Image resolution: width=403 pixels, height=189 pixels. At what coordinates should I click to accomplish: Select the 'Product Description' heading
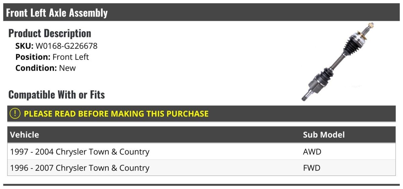[x=50, y=33]
